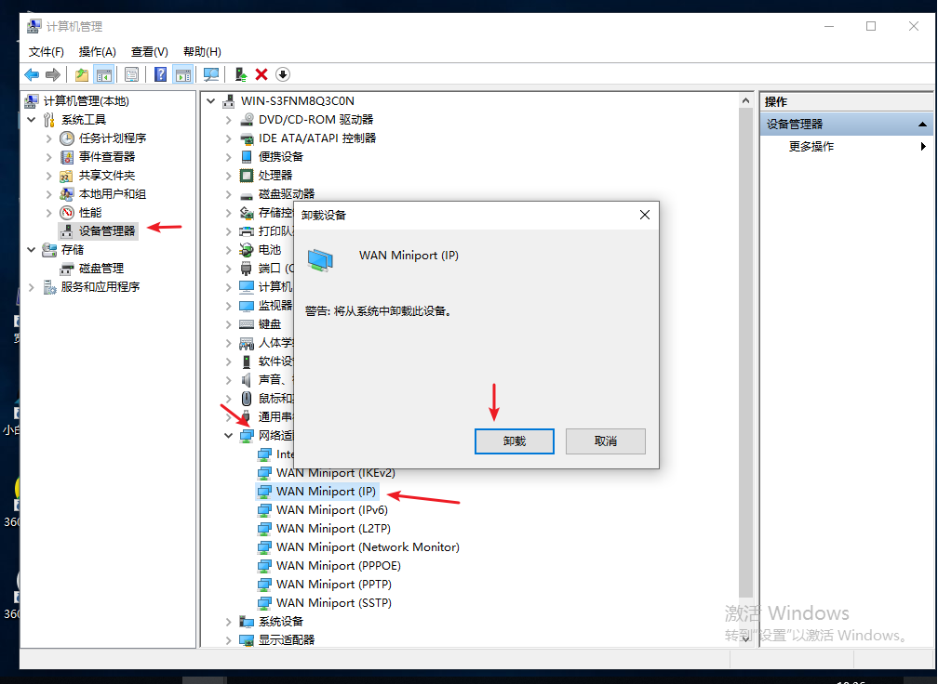Collapse the network adapters category

228,435
